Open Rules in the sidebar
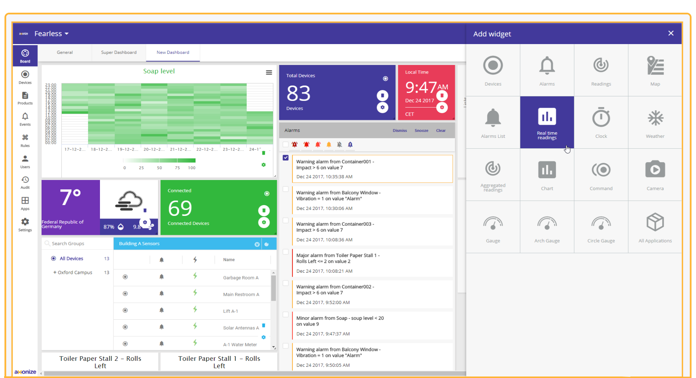696x378 pixels. pos(25,141)
